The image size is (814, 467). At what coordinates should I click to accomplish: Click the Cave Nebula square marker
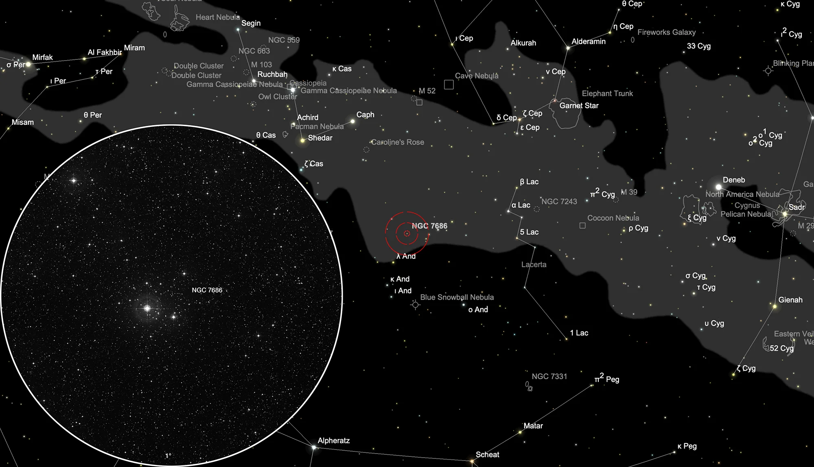point(449,84)
